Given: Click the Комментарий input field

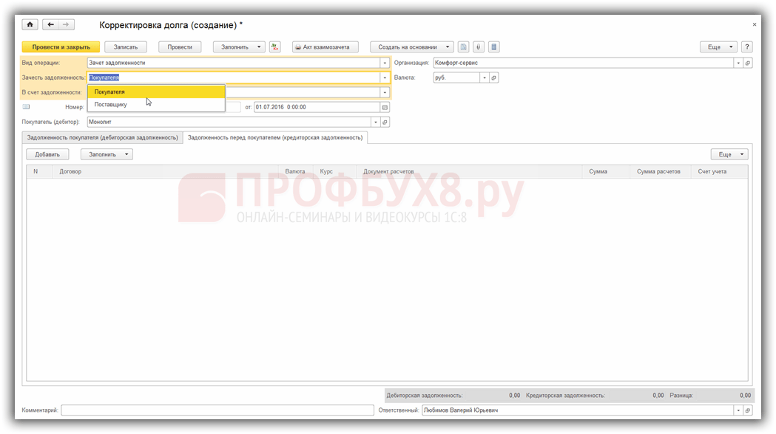Looking at the screenshot, I should (x=217, y=410).
